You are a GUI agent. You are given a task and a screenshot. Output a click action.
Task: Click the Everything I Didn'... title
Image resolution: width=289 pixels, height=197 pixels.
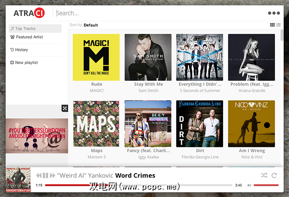(200, 84)
